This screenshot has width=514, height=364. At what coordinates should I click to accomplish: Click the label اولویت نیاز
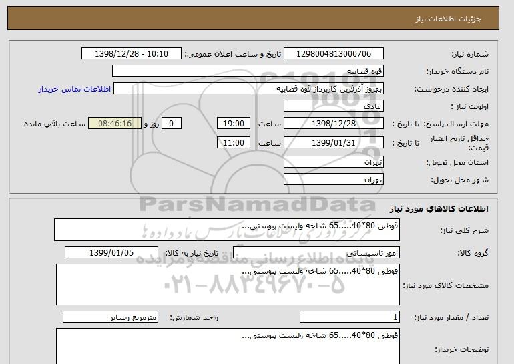pos(470,106)
